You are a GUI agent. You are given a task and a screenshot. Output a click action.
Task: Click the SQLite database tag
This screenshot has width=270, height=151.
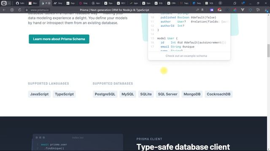146,94
